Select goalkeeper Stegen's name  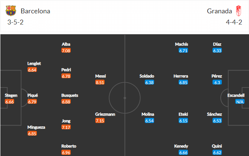[11, 95]
